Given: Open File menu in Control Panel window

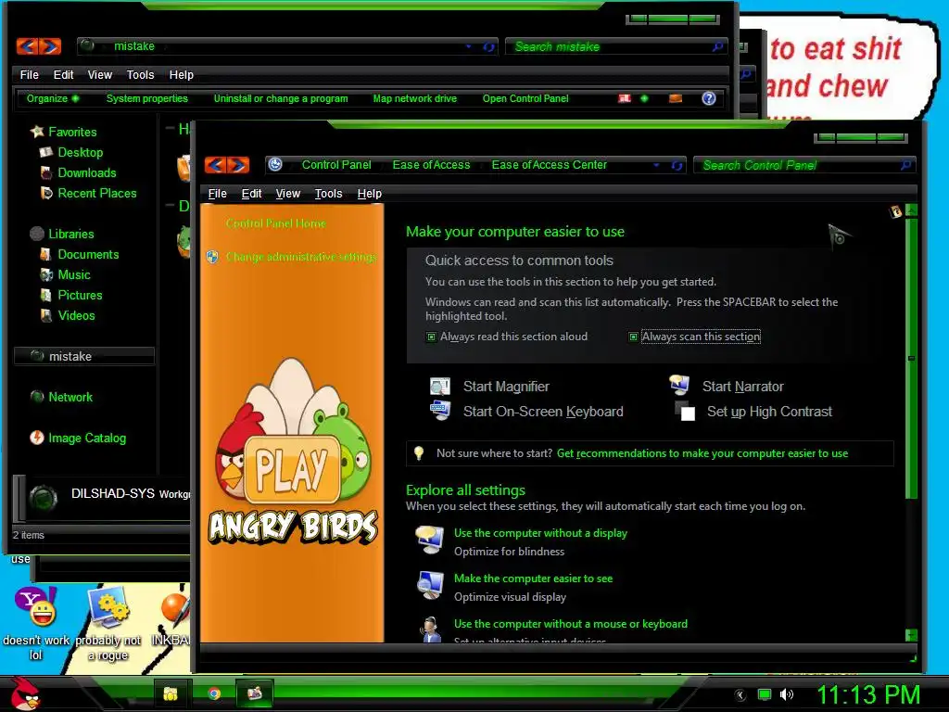Looking at the screenshot, I should [217, 193].
